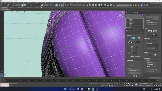Toggle visibility eye of Cloth modifier
The height and width of the screenshot is (91, 162).
tap(127, 26)
